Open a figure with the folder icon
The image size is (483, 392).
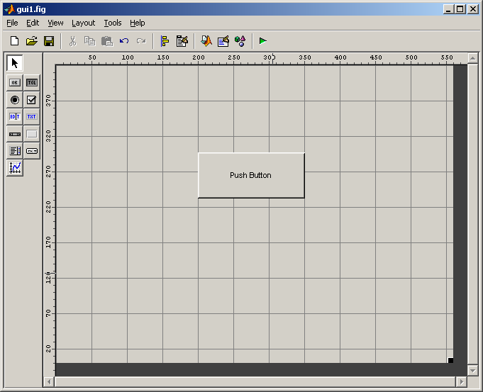tap(31, 41)
